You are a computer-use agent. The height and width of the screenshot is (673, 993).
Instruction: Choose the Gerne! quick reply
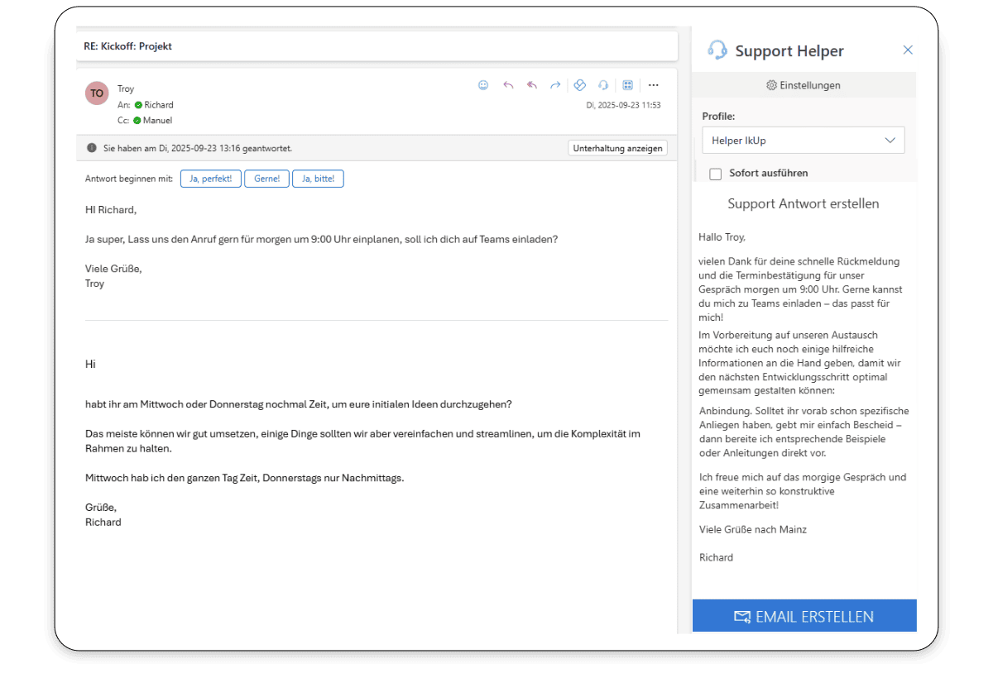pos(266,179)
